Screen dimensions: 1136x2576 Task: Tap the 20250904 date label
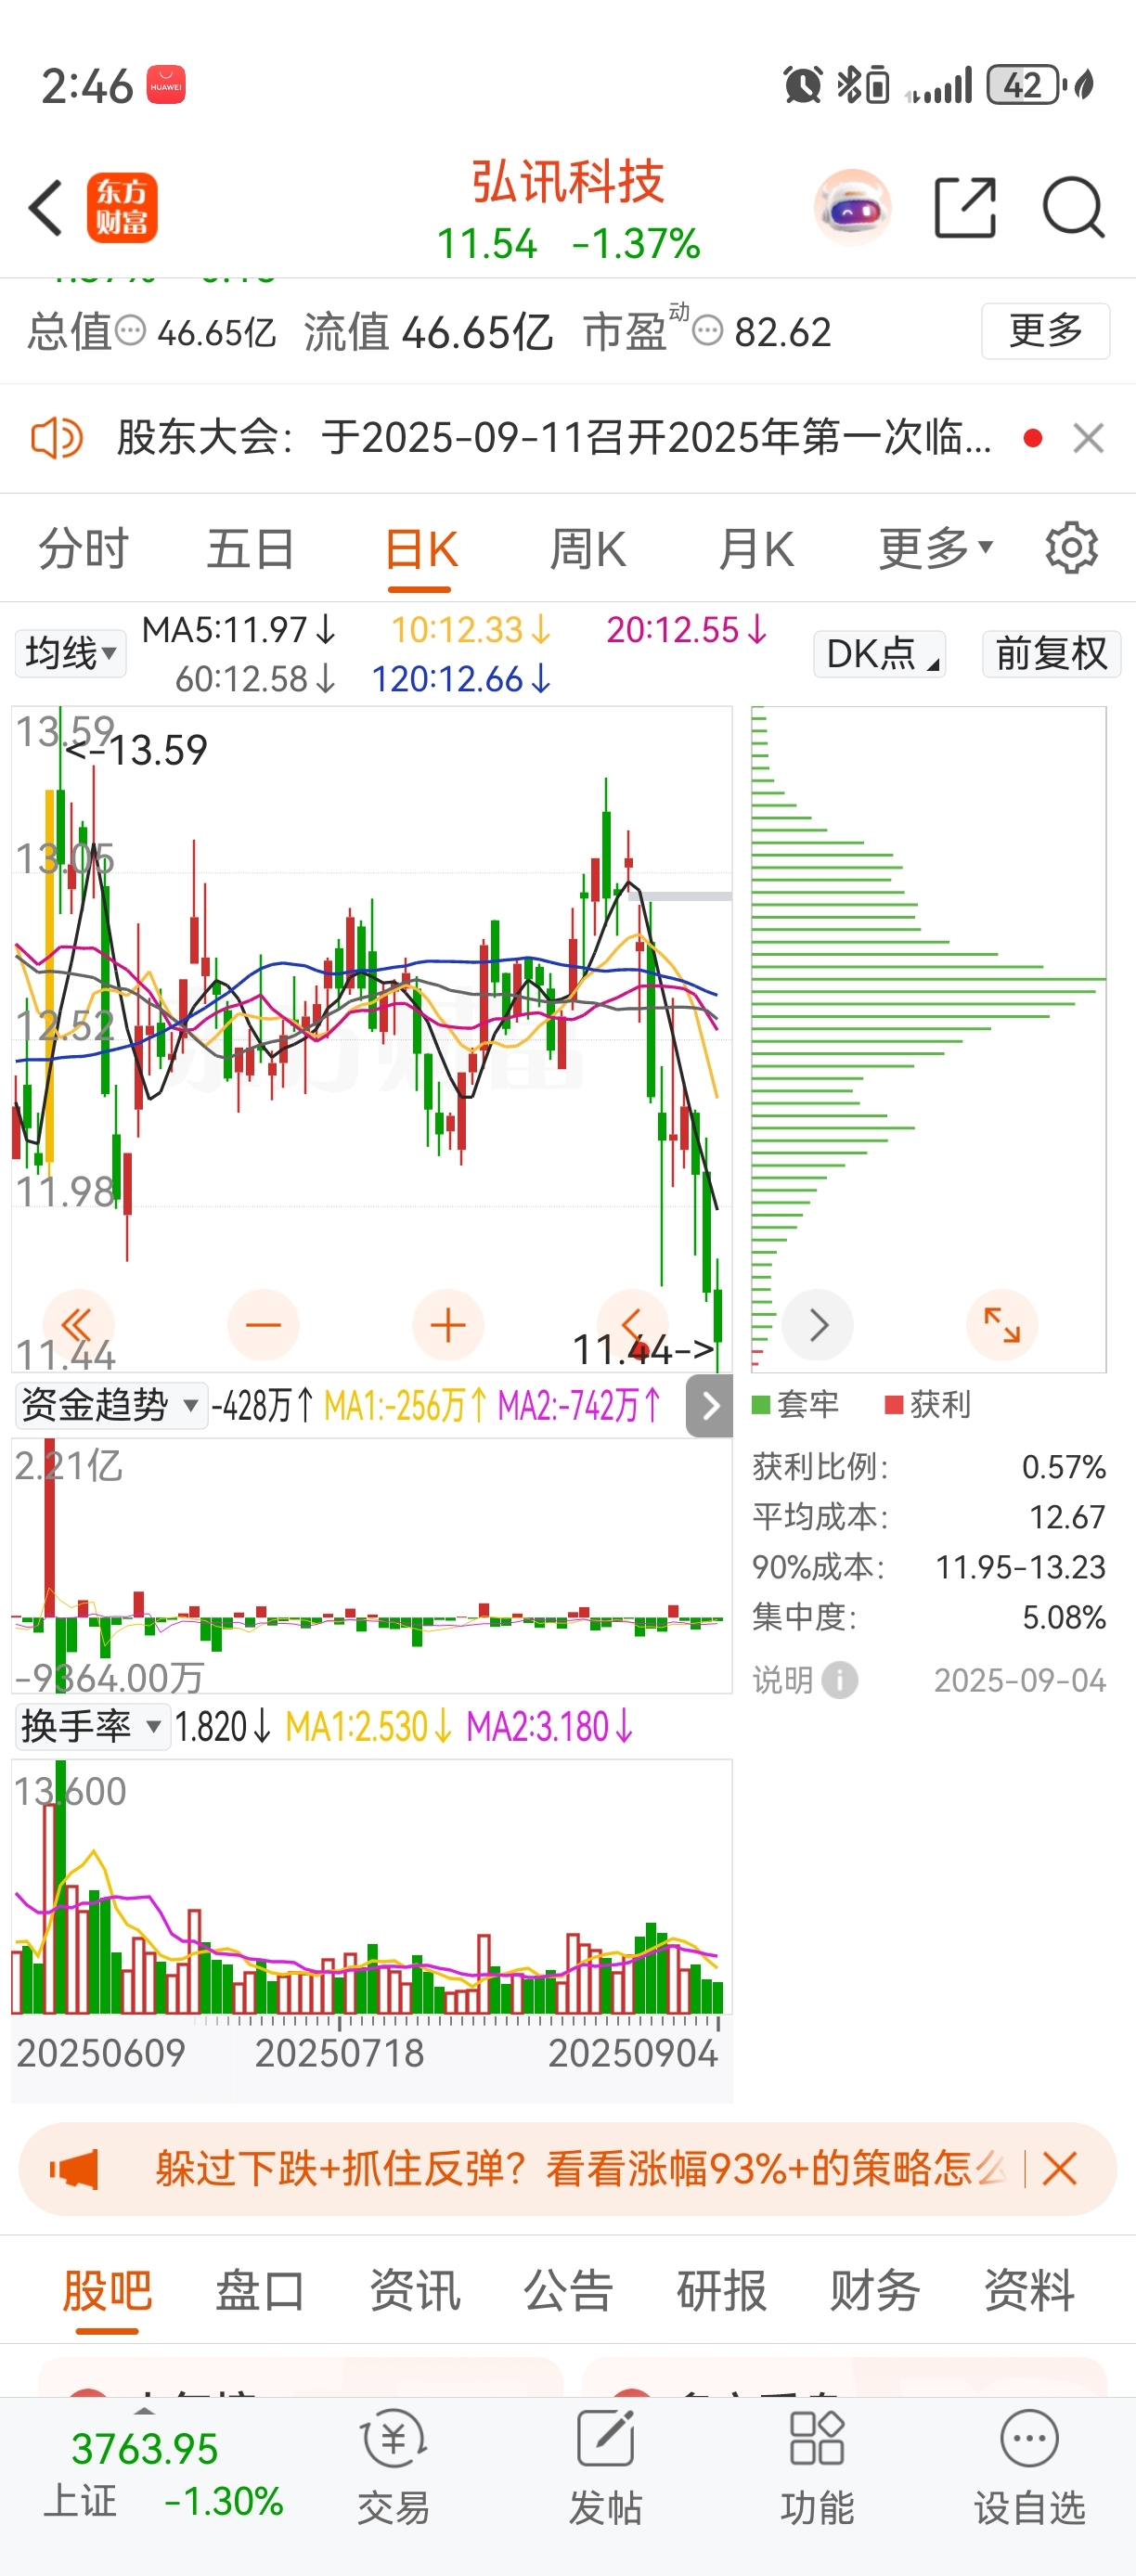click(x=632, y=2053)
